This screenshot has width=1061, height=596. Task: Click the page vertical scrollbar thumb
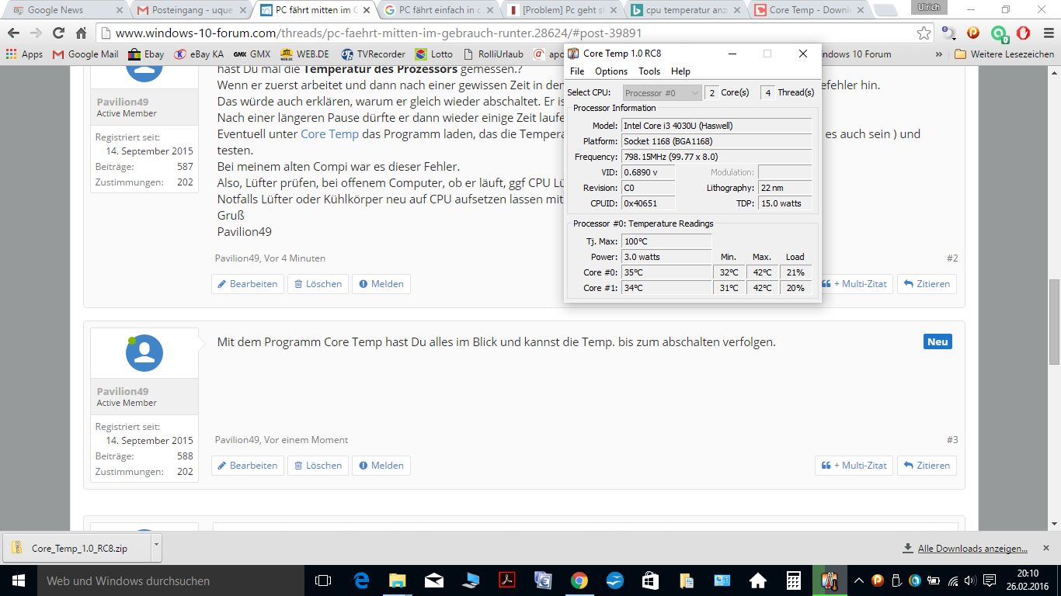(x=1054, y=322)
